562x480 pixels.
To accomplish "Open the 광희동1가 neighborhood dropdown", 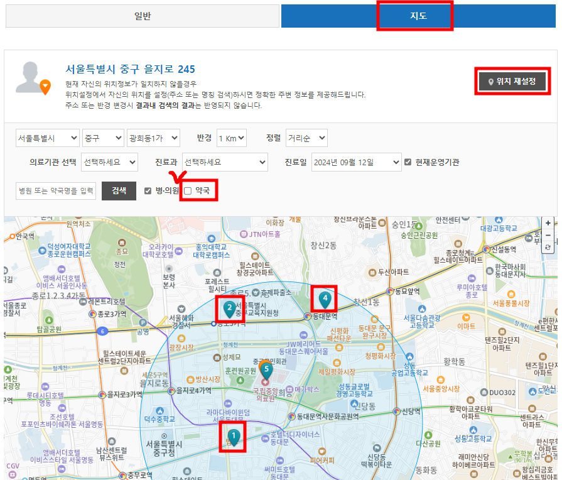I will coord(153,138).
